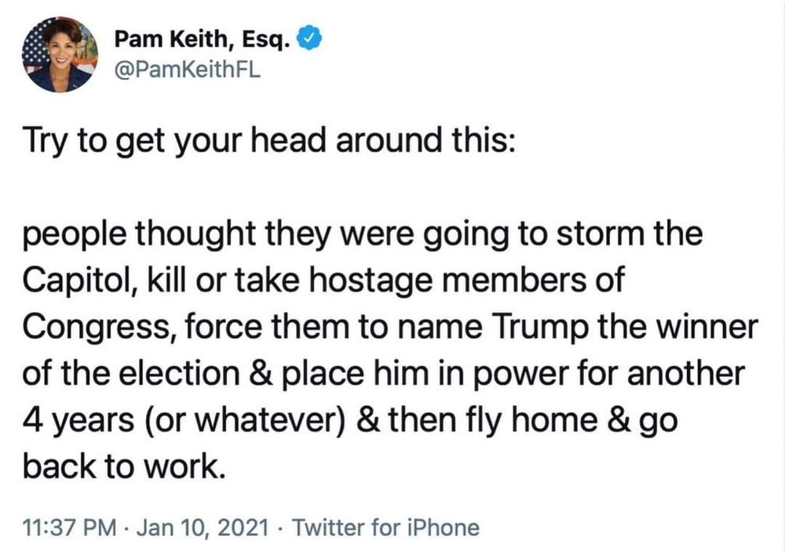
Task: Open the Pam Keith, Esq. display name
Action: click(203, 39)
